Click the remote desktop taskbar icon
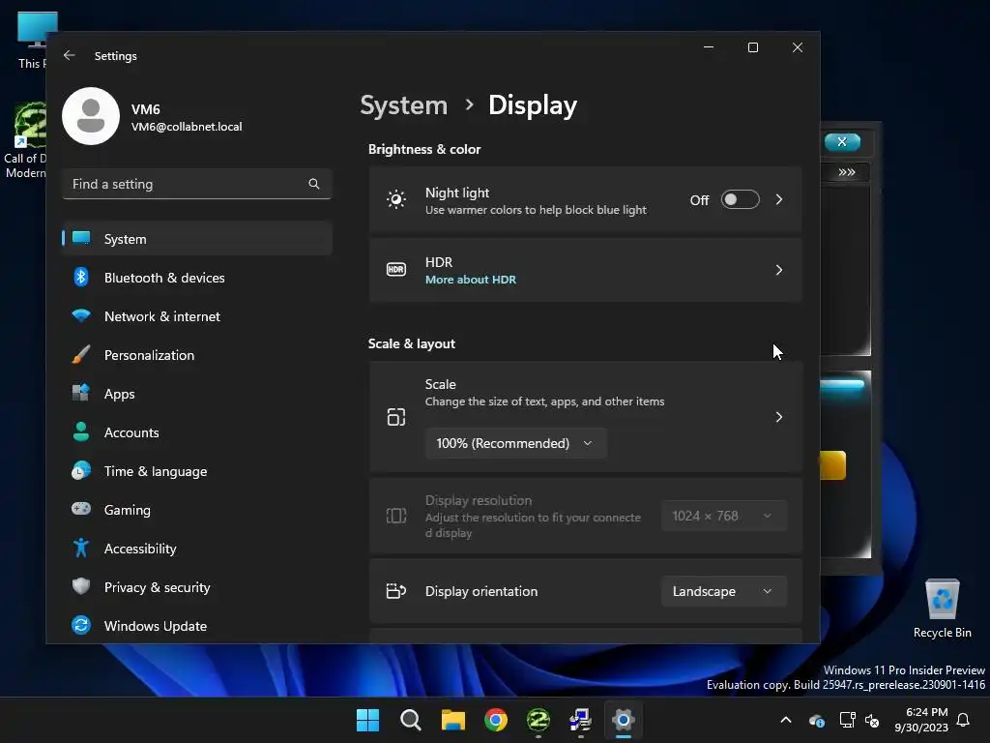 (580, 720)
